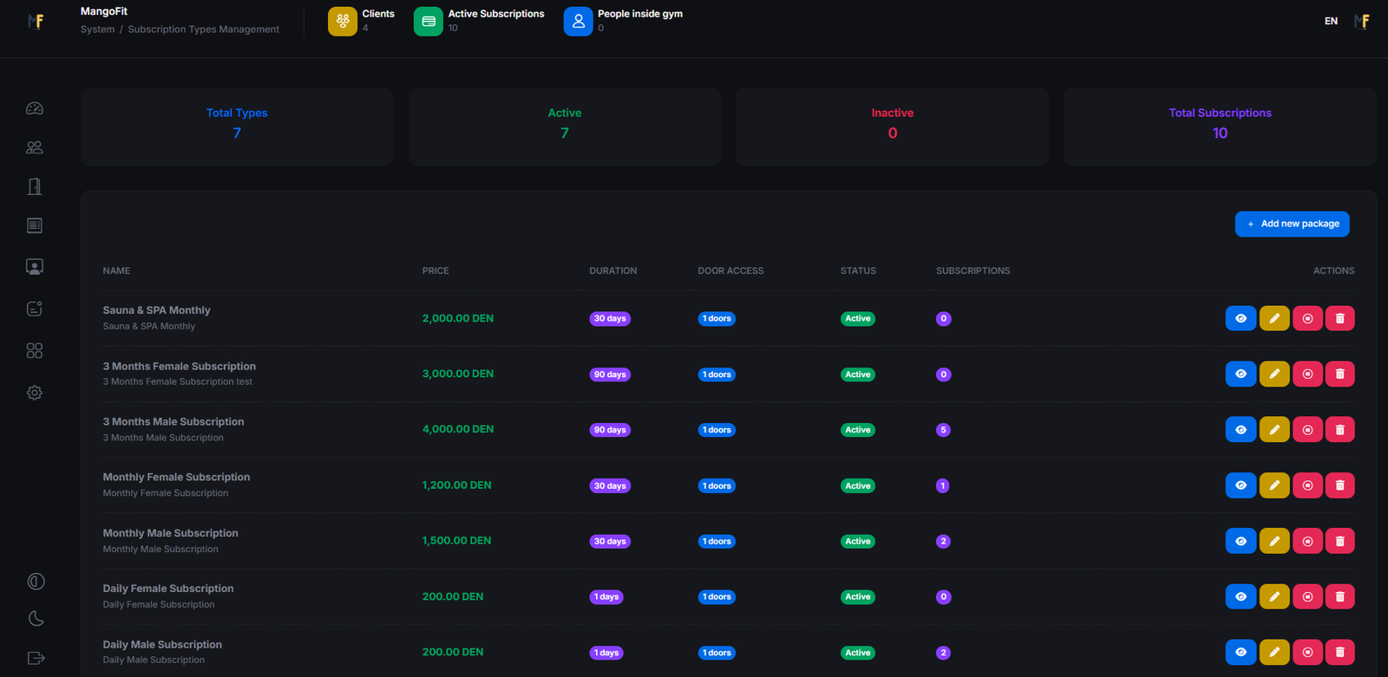Open the clients people icon in sidebar
The height and width of the screenshot is (677, 1388).
coord(35,147)
